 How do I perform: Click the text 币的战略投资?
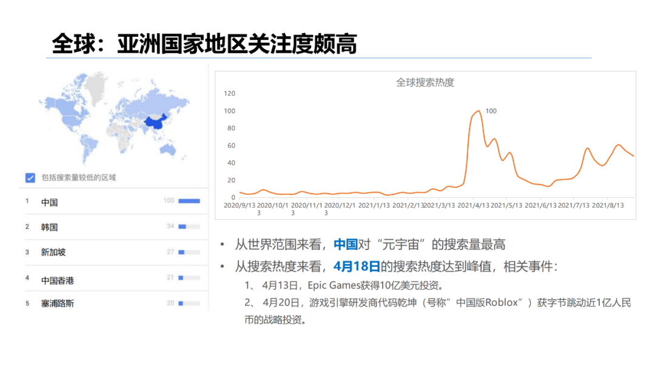click(275, 320)
